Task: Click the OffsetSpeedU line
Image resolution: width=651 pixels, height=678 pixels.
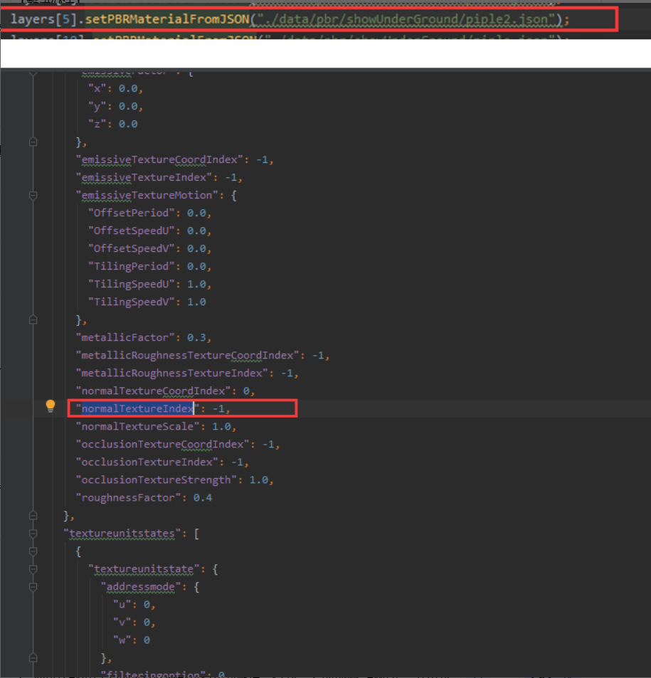Action: point(149,231)
